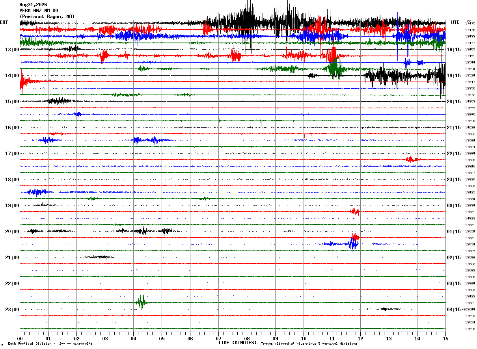This screenshot has width=477, height=349.
Task: Click the 13:00 CDT row label
Action: point(12,50)
